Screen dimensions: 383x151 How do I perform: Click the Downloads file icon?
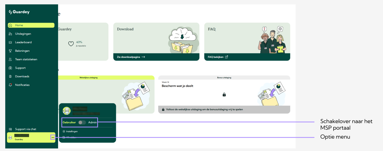tap(10, 76)
